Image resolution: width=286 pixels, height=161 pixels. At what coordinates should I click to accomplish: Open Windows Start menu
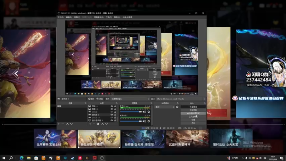point(4,158)
